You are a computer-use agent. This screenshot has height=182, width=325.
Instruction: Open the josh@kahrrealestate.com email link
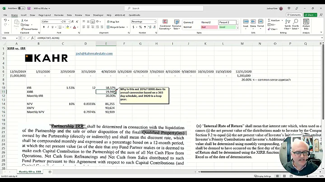coord(94,54)
